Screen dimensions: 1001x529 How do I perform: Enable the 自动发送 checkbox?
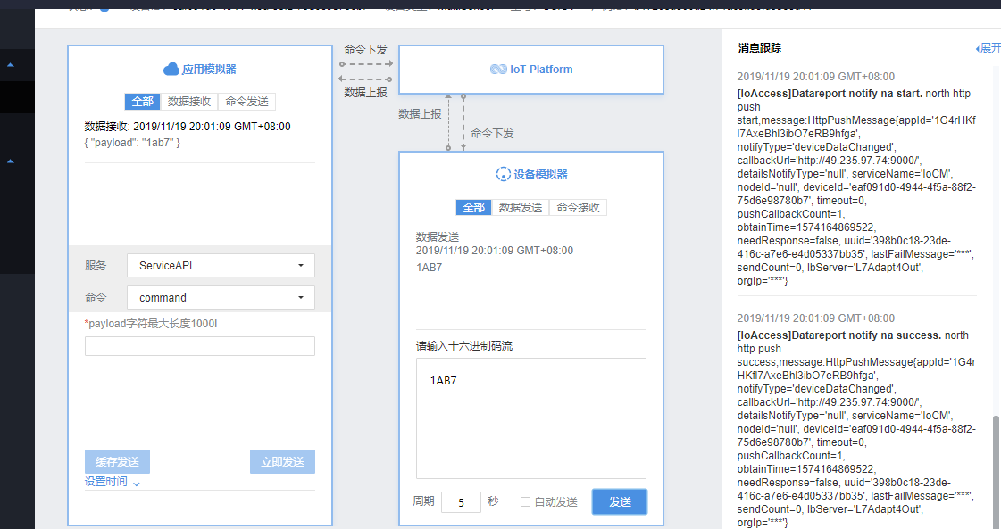click(x=525, y=502)
